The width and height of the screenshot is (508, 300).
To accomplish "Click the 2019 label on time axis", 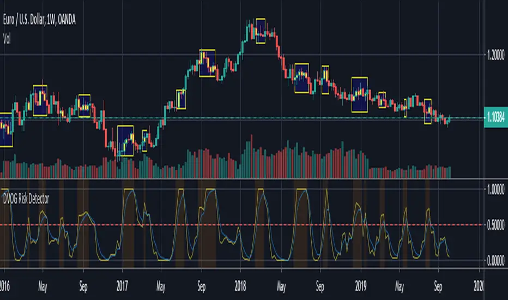I will coord(361,284).
